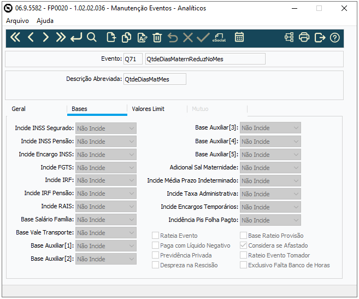
Task: Edit record with pencil-document icon
Action: (x=142, y=37)
